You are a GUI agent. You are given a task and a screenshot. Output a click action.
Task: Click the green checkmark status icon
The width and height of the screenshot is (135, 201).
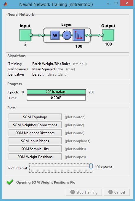tap(10, 182)
